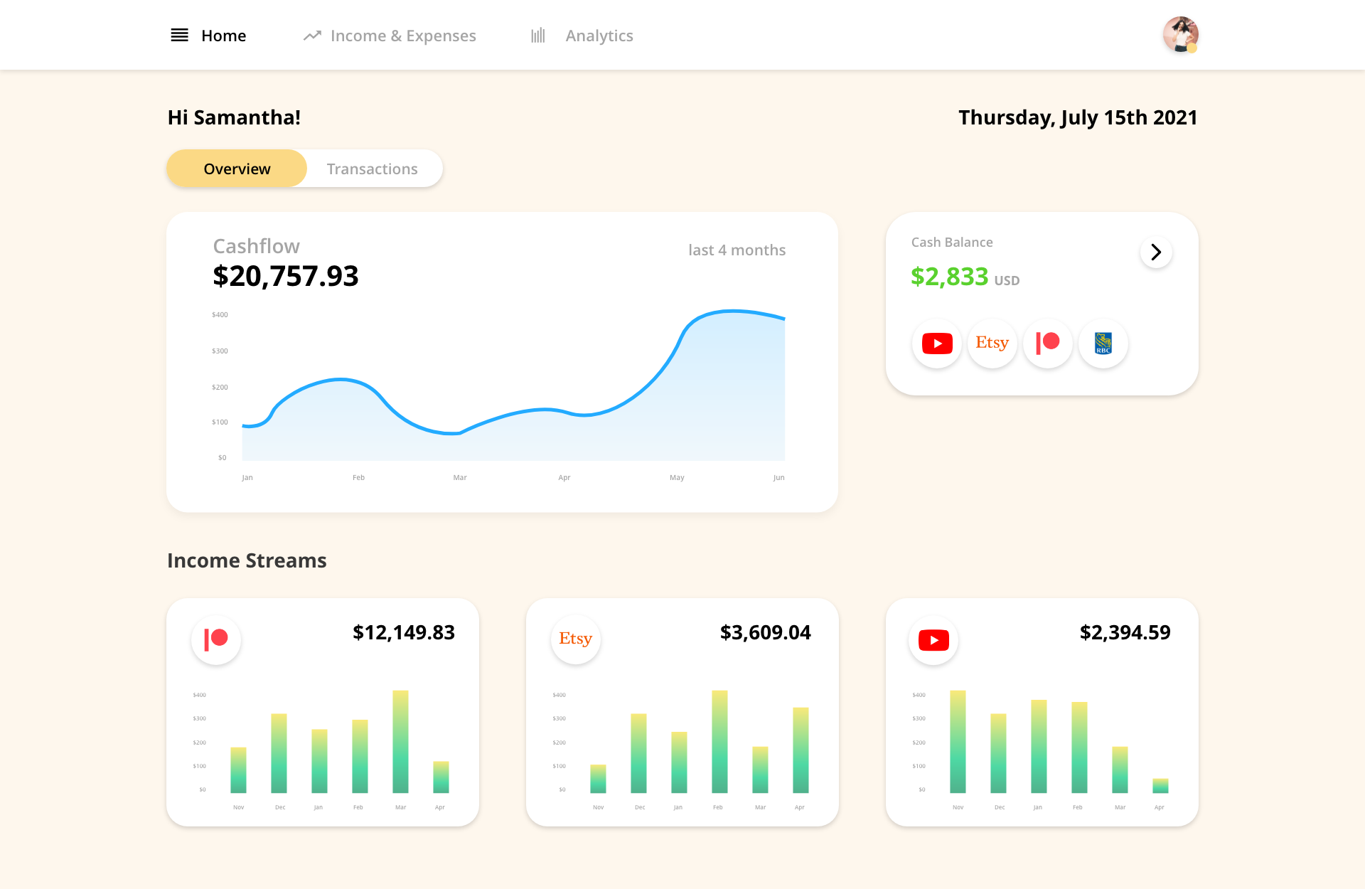
Task: Toggle the Transactions view in the pill switcher
Action: tap(372, 169)
